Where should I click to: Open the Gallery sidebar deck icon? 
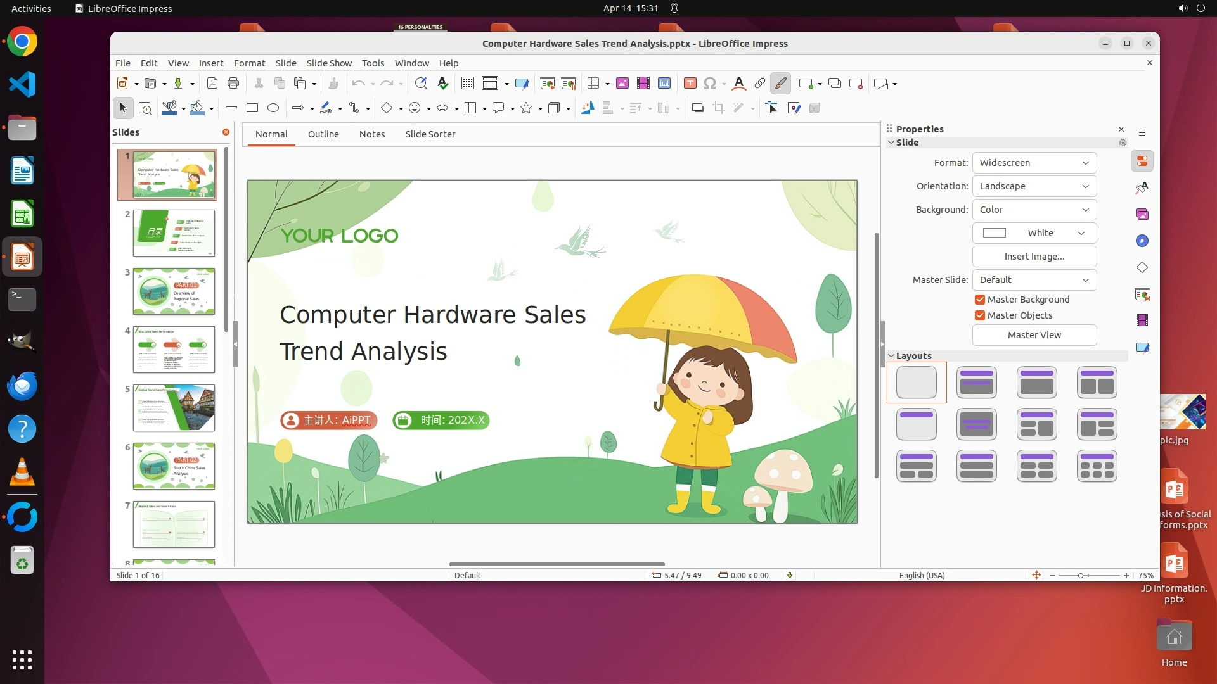(1142, 215)
